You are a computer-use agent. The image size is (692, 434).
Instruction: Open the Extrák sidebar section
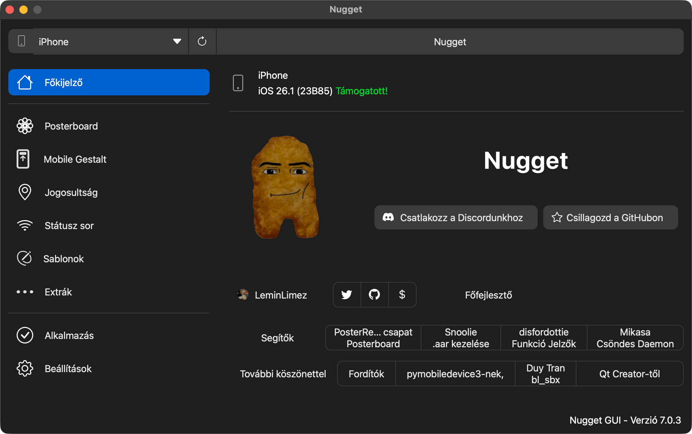[58, 292]
